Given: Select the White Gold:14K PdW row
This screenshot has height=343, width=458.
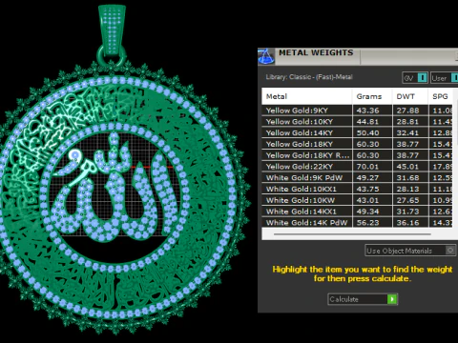Looking at the screenshot, I should [x=357, y=222].
